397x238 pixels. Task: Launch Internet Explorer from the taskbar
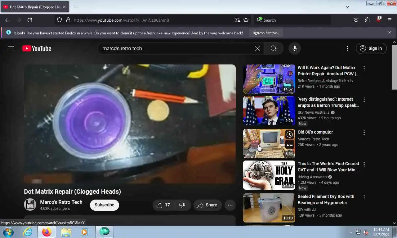point(28,232)
